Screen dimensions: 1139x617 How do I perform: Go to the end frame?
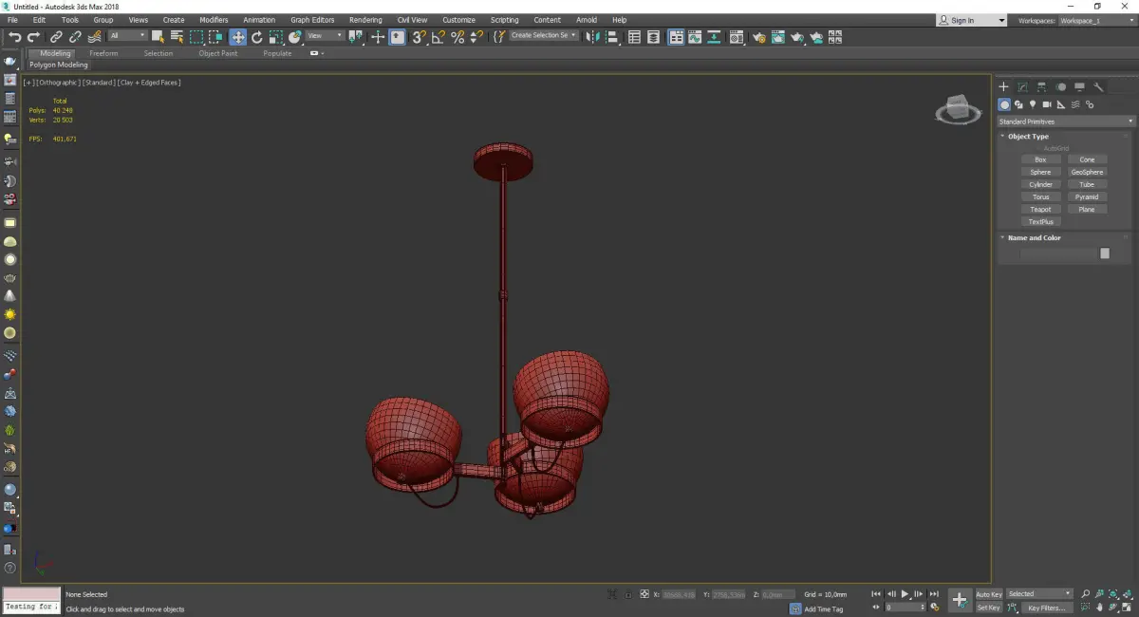point(934,594)
